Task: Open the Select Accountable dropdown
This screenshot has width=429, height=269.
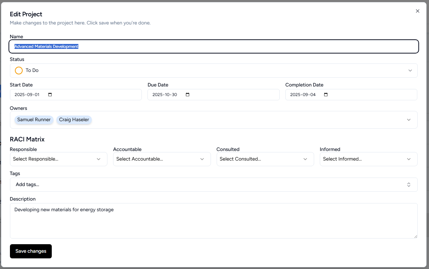Action: point(162,159)
